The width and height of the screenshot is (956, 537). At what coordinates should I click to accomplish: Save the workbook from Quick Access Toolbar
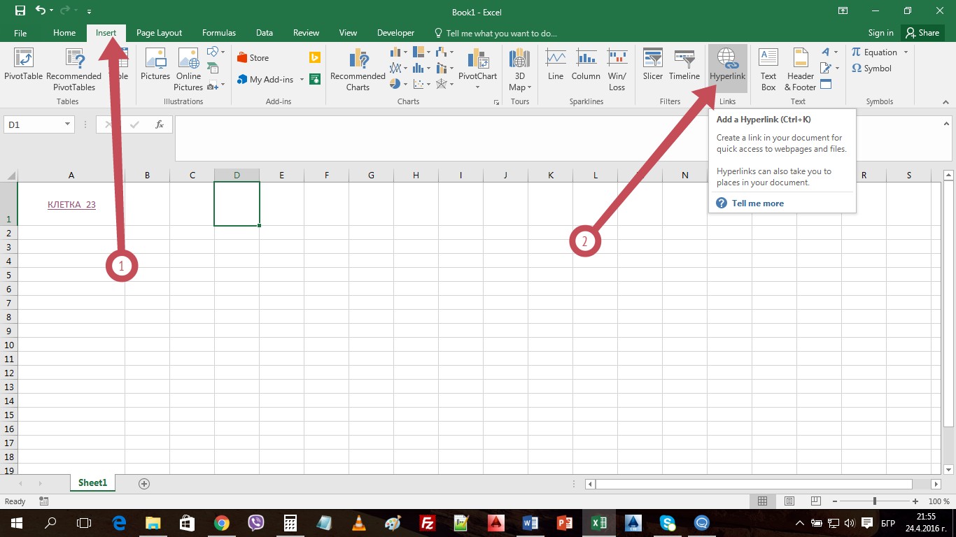(20, 11)
